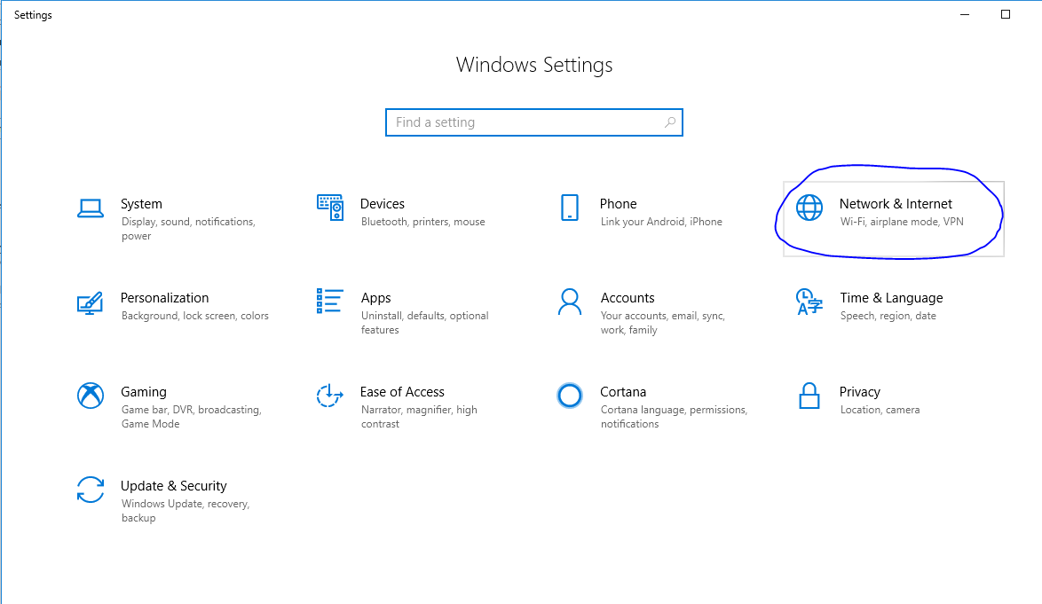
Task: Click the Devices keyboard and speaker icon
Action: pos(330,208)
